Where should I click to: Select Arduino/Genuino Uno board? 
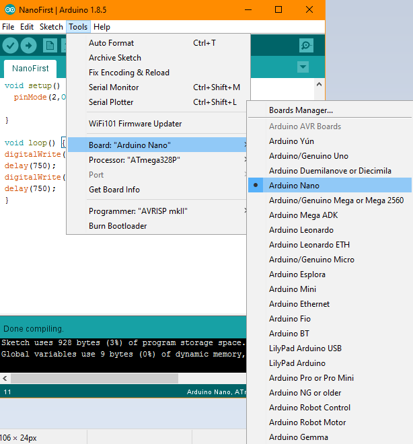tap(330, 156)
